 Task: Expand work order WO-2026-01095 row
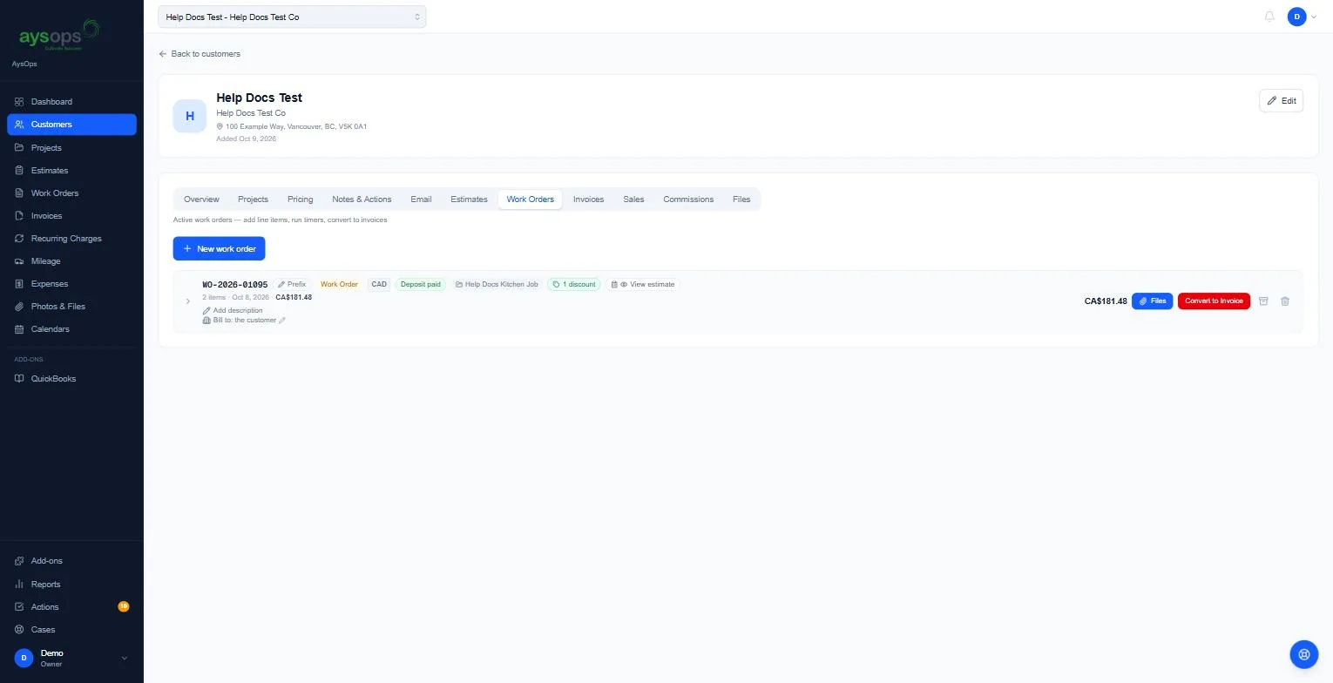click(188, 301)
